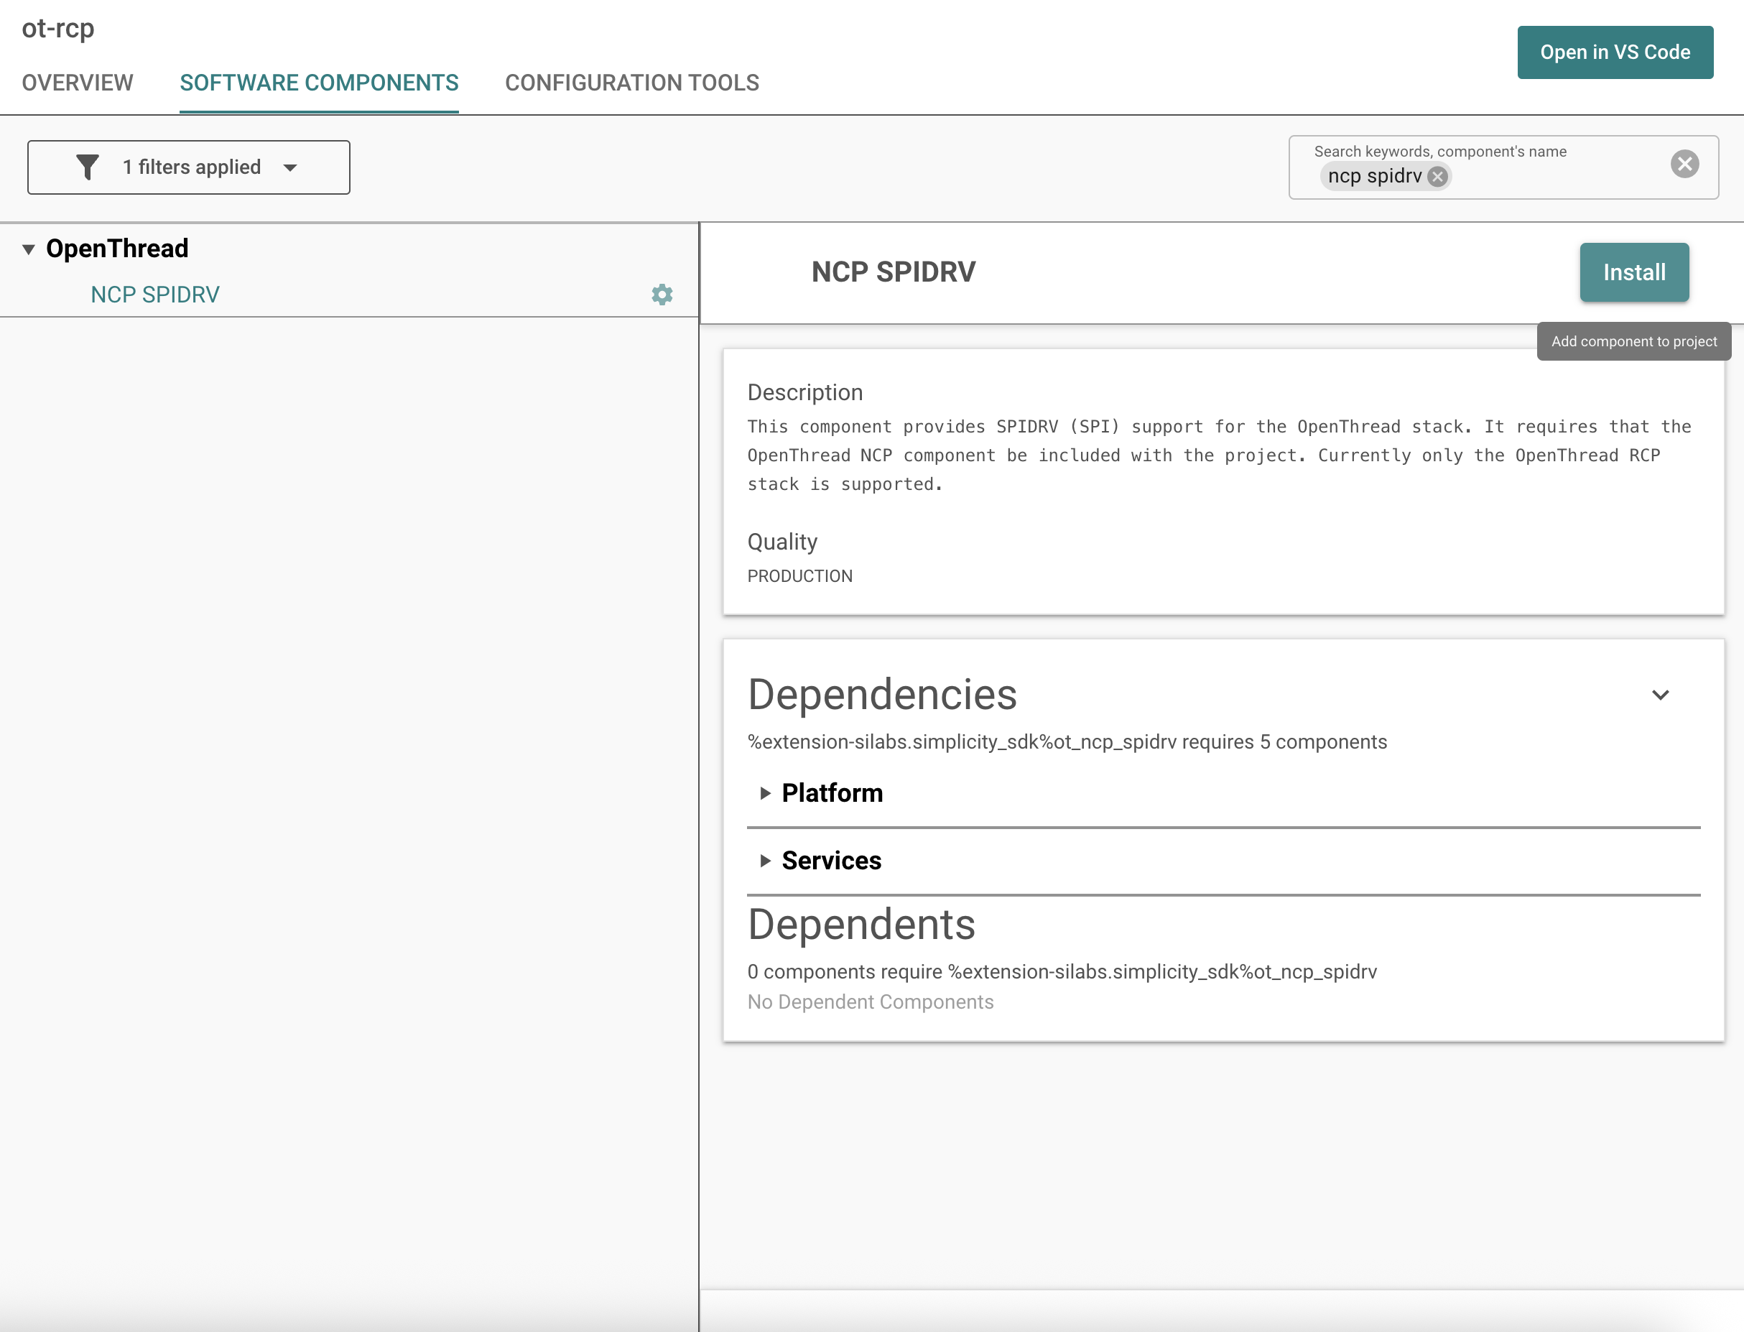Open the filters applied dropdown arrow
This screenshot has height=1332, width=1744.
tap(290, 167)
